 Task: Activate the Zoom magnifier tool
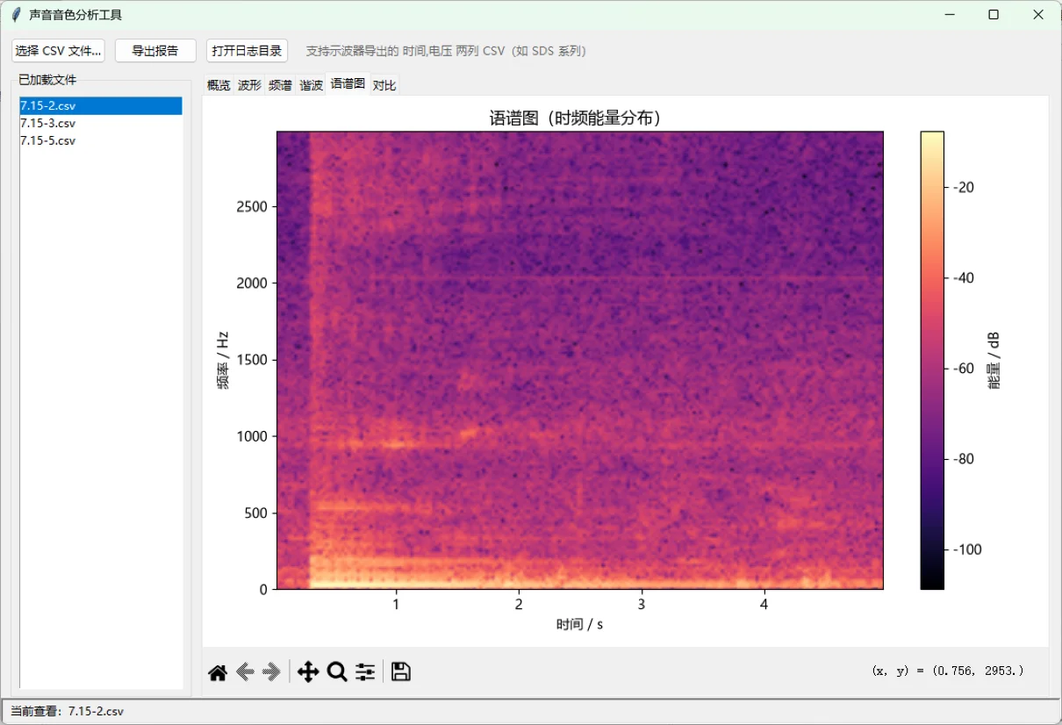point(337,672)
